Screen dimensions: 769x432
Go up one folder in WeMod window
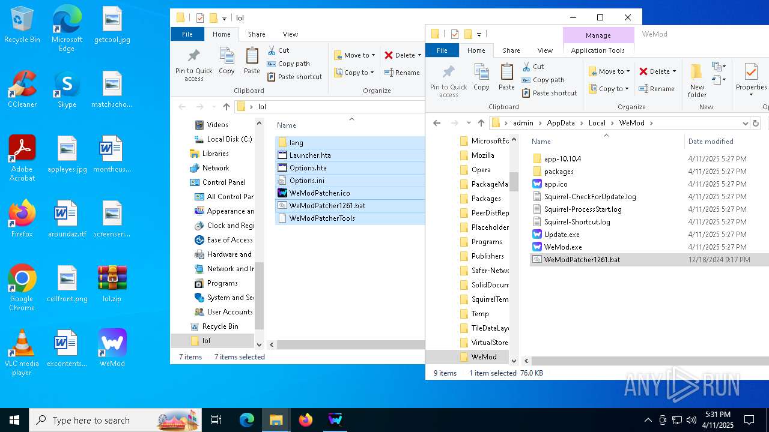[481, 123]
